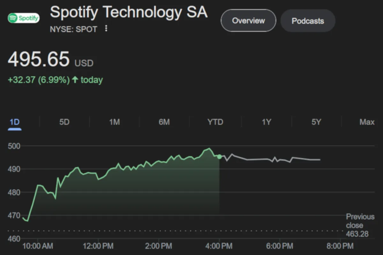383x255 pixels.
Task: Select the YTD chart tab
Action: coord(215,122)
